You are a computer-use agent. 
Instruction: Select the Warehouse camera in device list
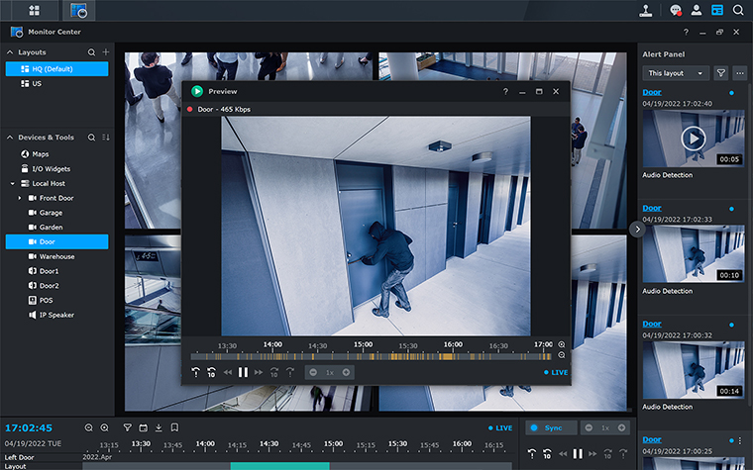click(x=56, y=256)
